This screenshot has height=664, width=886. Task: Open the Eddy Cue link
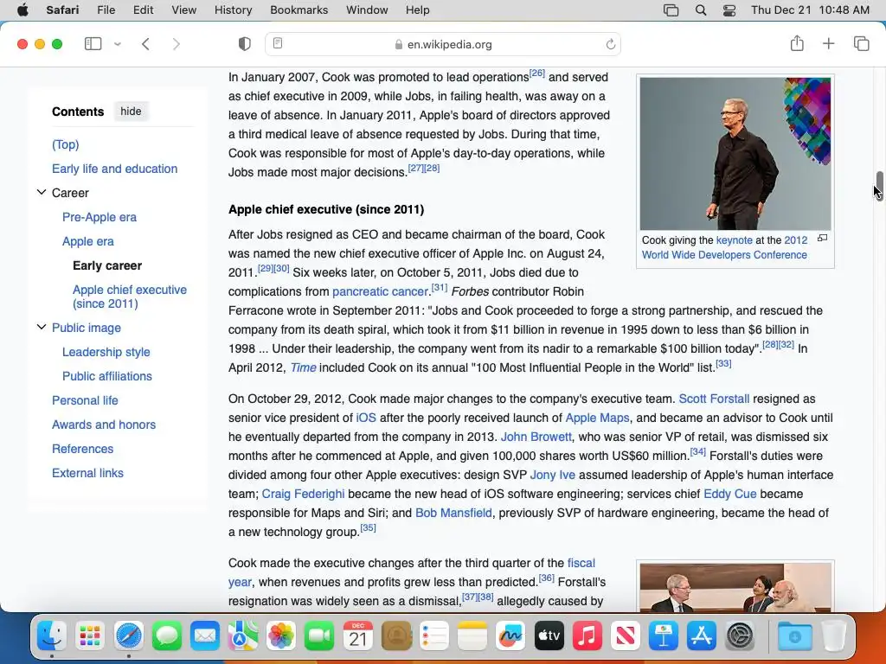[x=730, y=494]
